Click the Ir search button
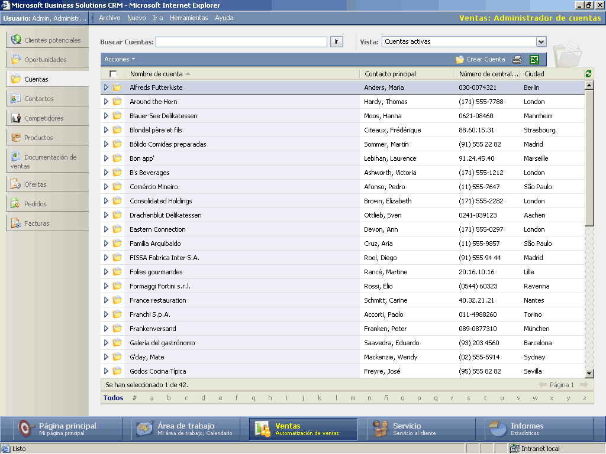The width and height of the screenshot is (606, 454). coord(336,42)
